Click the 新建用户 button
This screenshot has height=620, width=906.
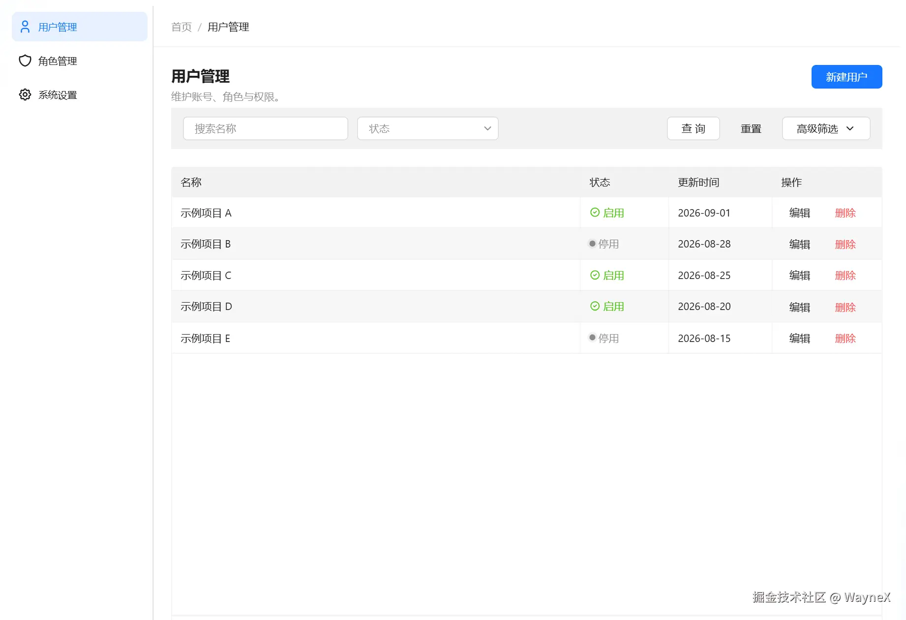coord(846,77)
